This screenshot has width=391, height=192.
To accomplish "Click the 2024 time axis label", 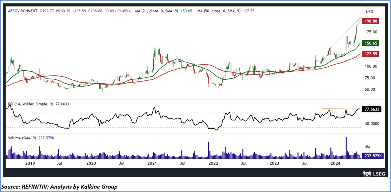I will pyautogui.click(x=335, y=163).
